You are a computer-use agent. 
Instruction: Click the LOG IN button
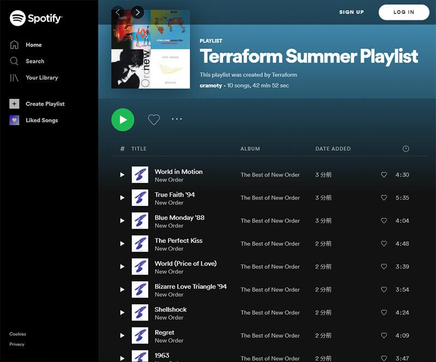coord(404,12)
